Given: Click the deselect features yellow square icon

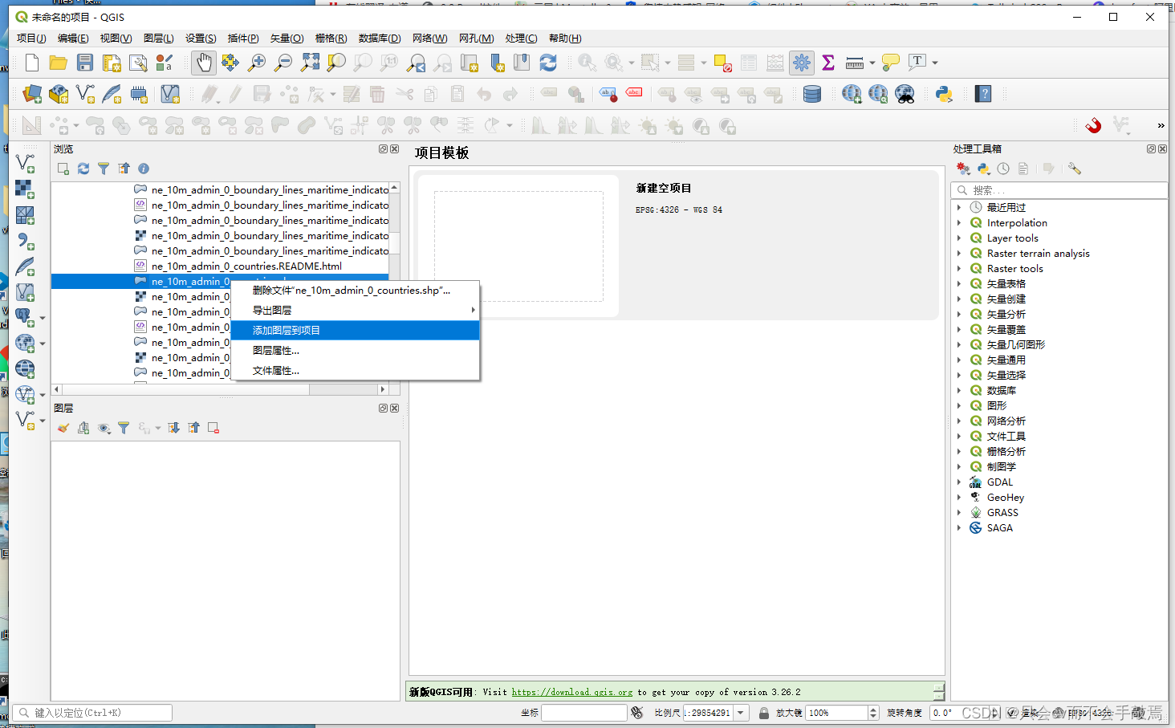Looking at the screenshot, I should tap(722, 63).
